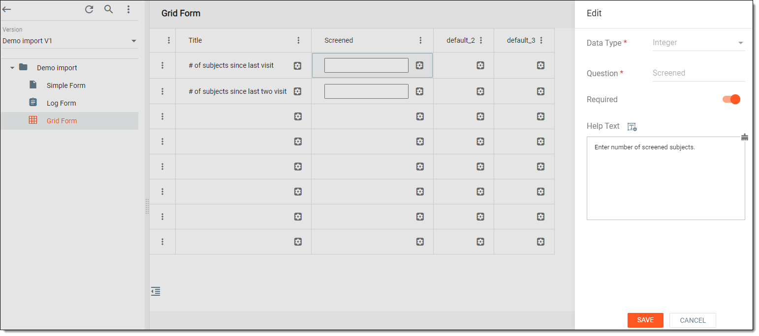Open the Data Type dropdown showing Integer
The image size is (759, 336).
(698, 43)
